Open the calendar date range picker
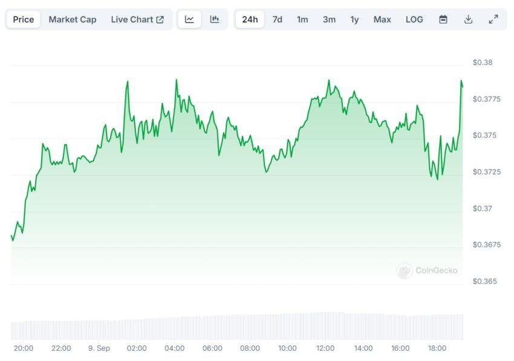514x361 pixels. (443, 19)
